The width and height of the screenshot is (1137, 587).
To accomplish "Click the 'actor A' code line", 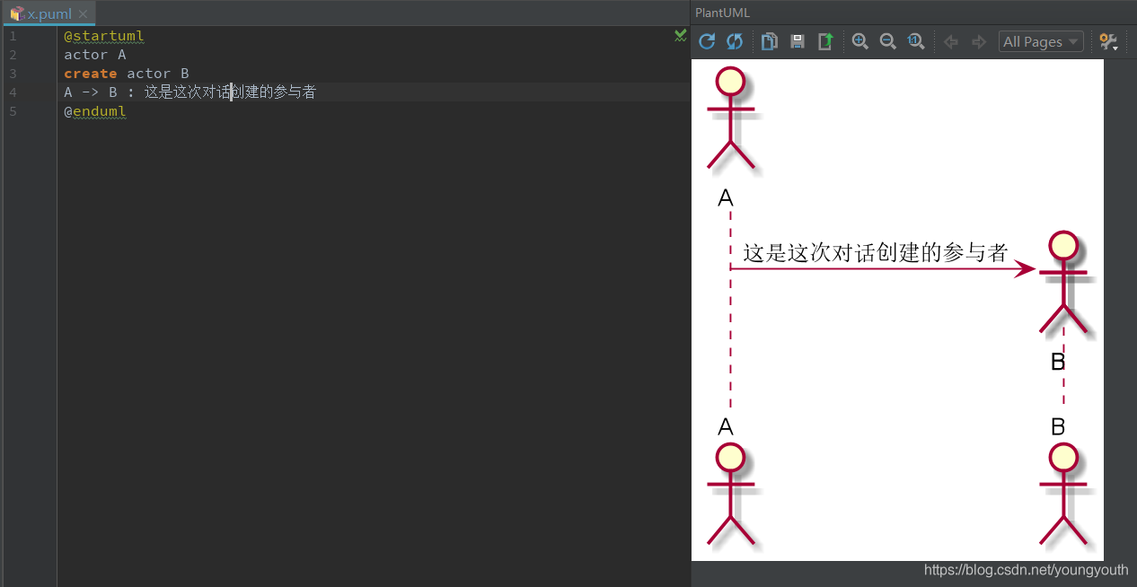I will tap(95, 55).
